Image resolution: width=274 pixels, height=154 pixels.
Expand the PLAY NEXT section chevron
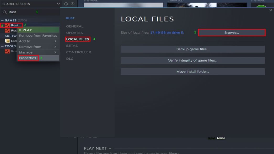pos(110,148)
